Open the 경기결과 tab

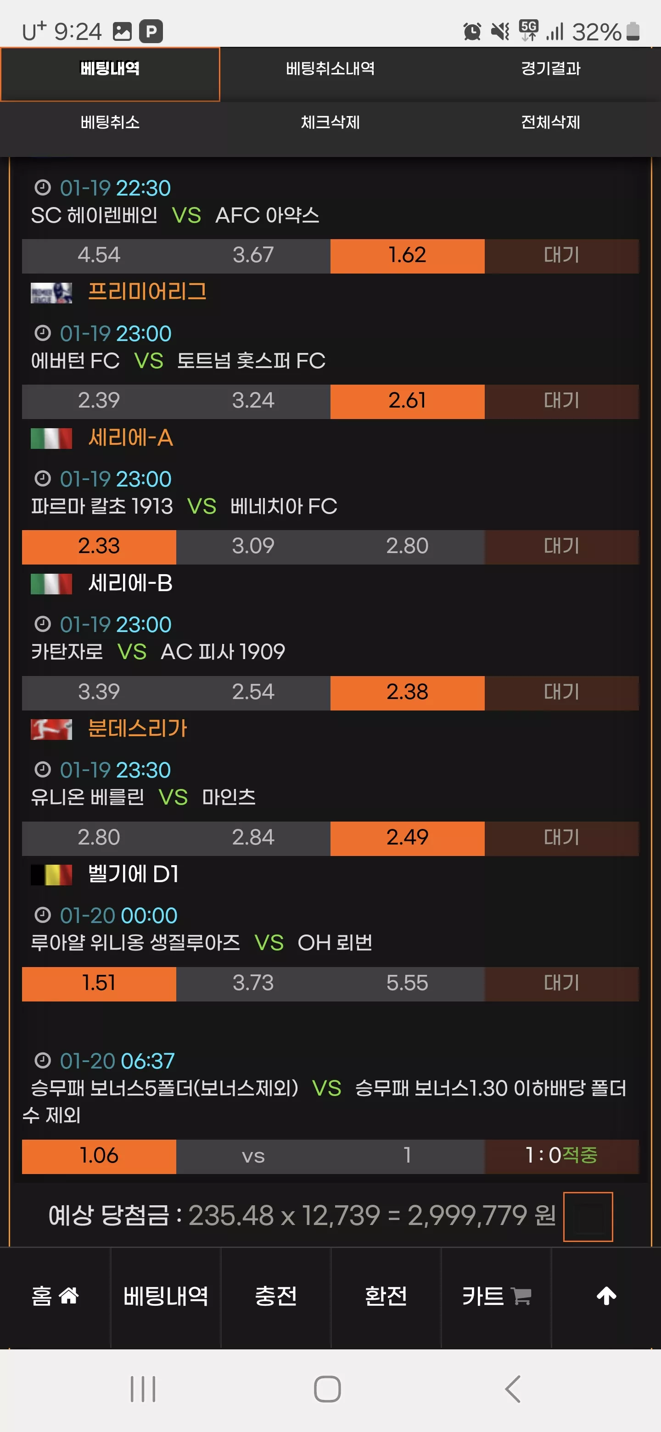550,68
